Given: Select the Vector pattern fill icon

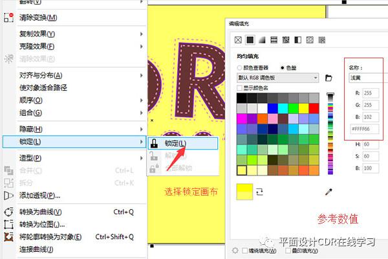Looking at the screenshot, I should click(x=274, y=40).
